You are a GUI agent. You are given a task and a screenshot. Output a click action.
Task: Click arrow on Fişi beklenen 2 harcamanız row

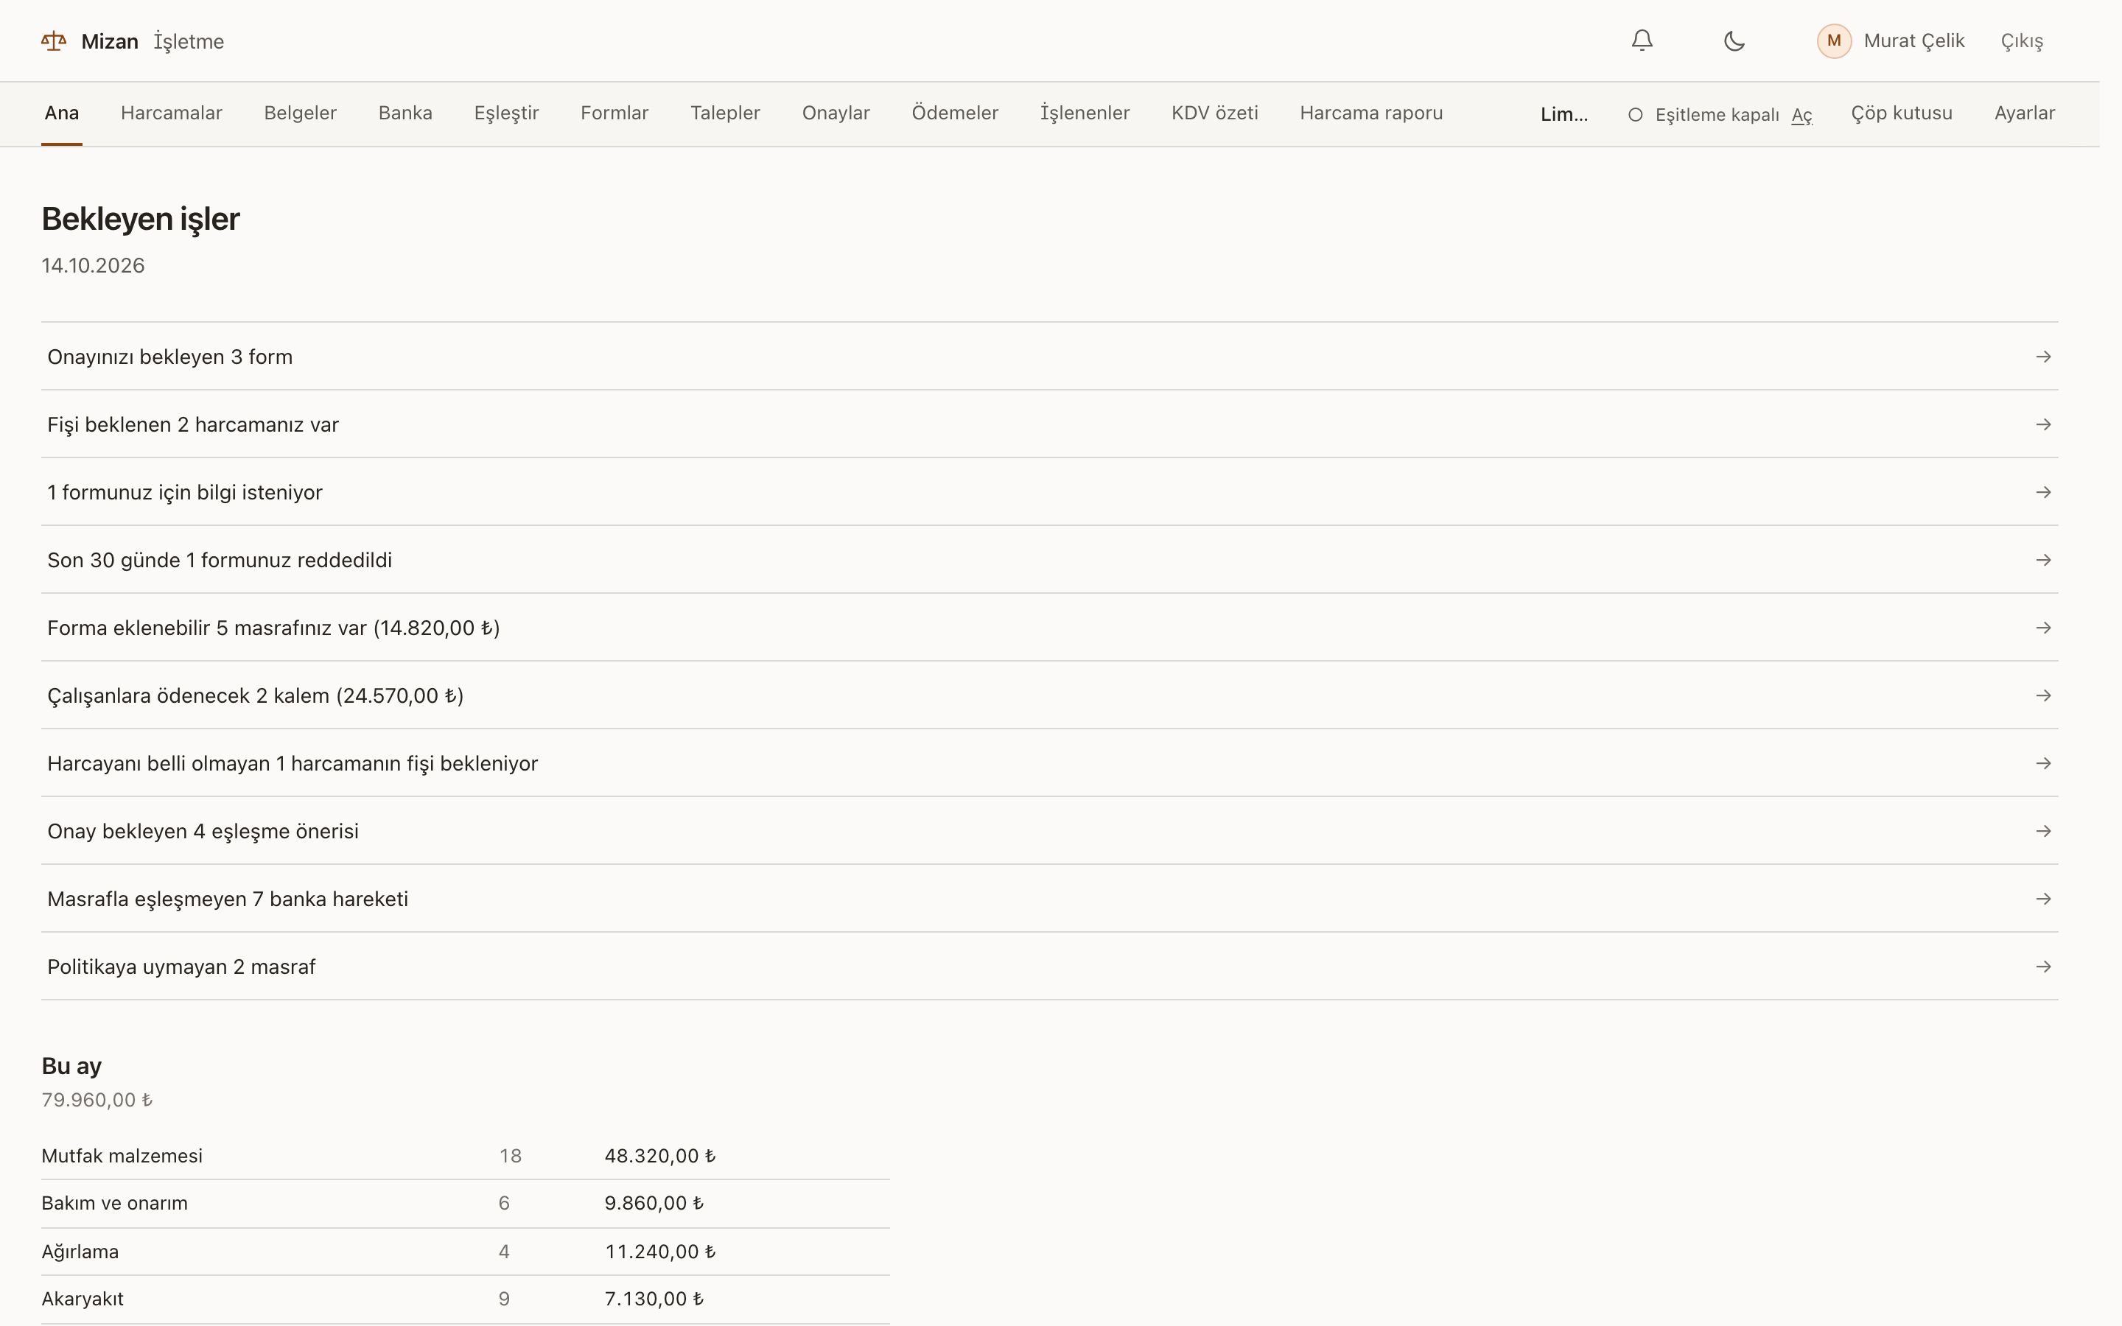(x=2043, y=424)
